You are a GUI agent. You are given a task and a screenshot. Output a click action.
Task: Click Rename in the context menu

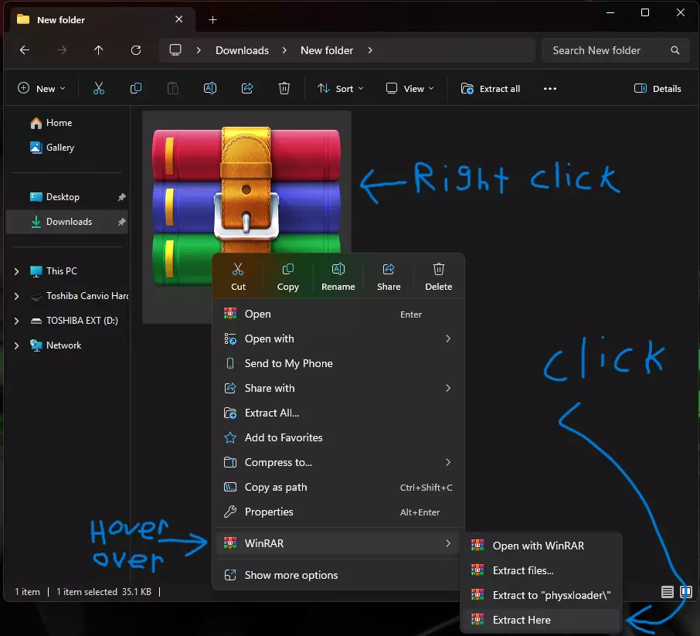click(338, 277)
